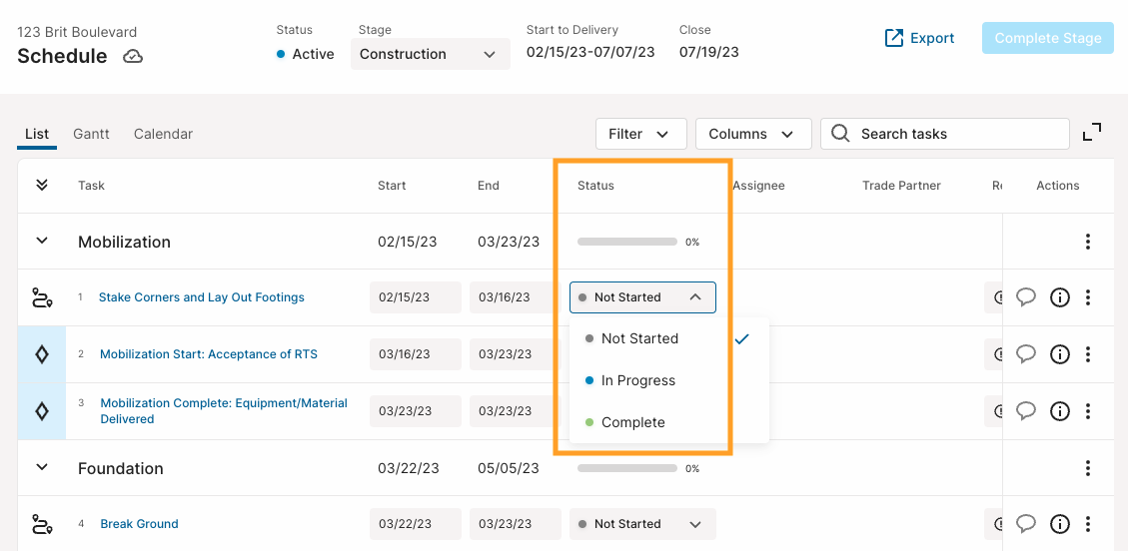The height and width of the screenshot is (551, 1128).
Task: Open three-dot menu for Mobilization Start row
Action: [x=1088, y=354]
